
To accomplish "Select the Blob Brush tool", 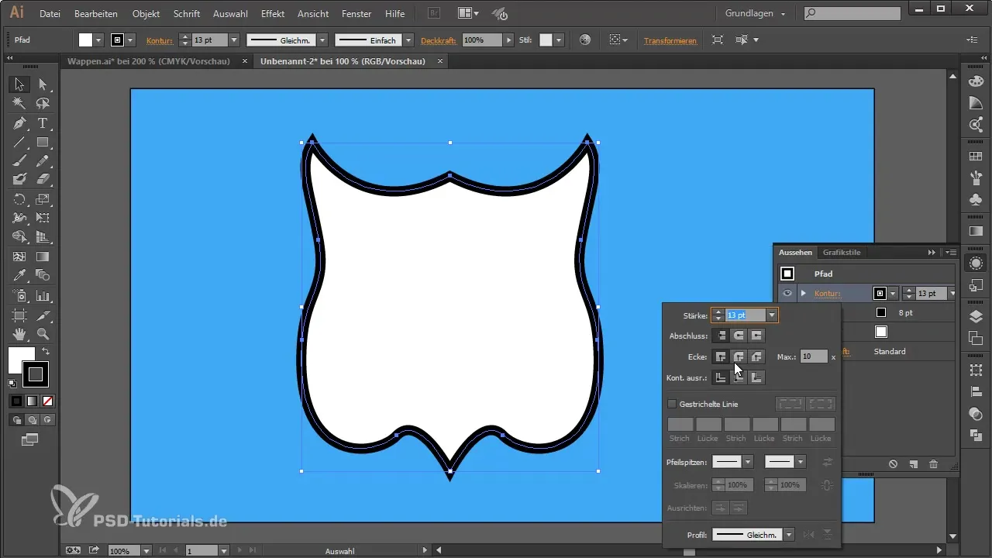I will click(20, 179).
